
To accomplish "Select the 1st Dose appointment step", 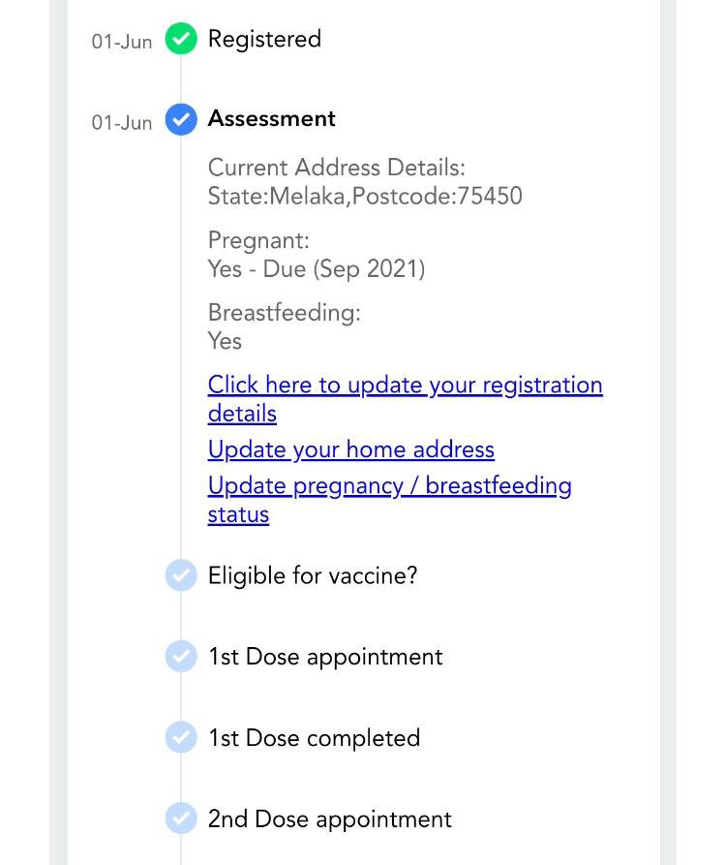I will 324,657.
